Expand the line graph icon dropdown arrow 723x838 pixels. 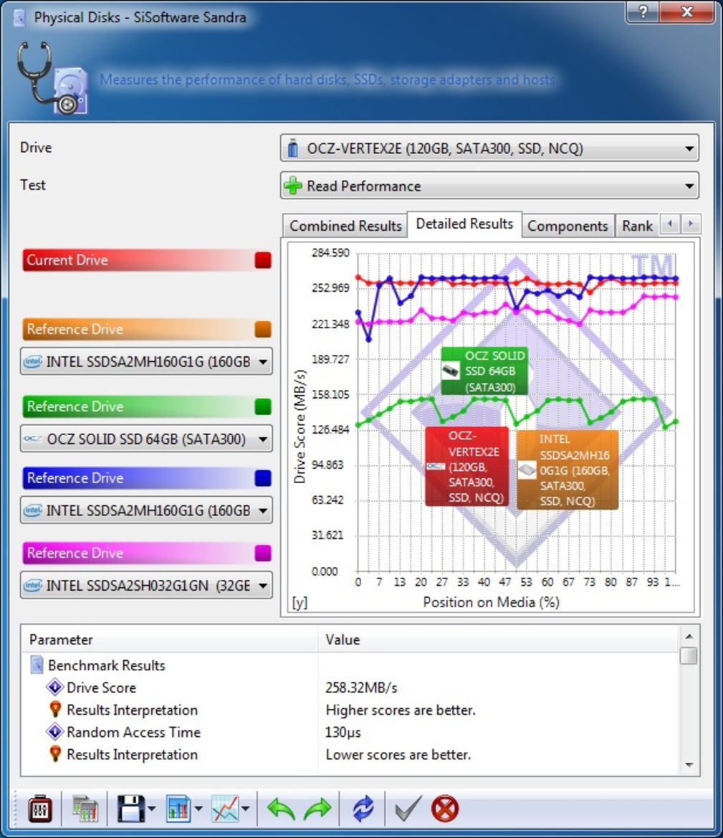(x=245, y=809)
